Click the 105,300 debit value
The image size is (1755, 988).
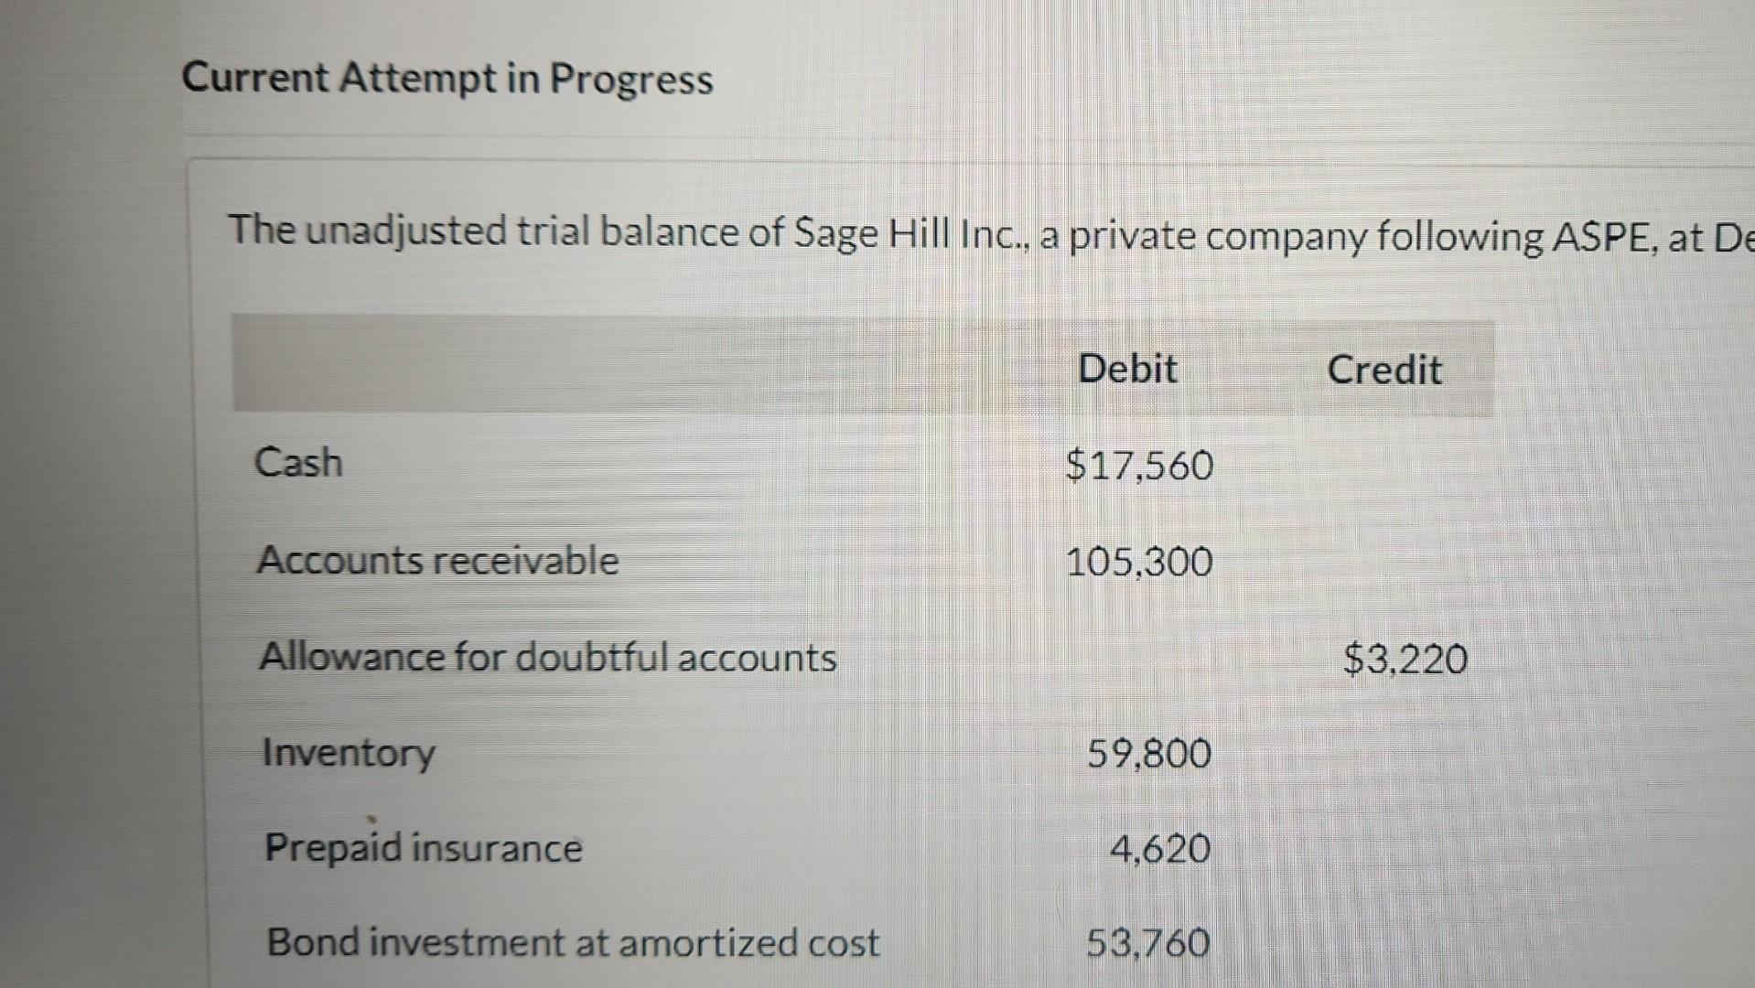[1139, 562]
